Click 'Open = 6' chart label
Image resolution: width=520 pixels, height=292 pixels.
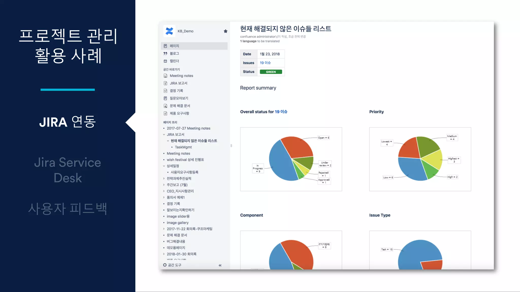(323, 138)
